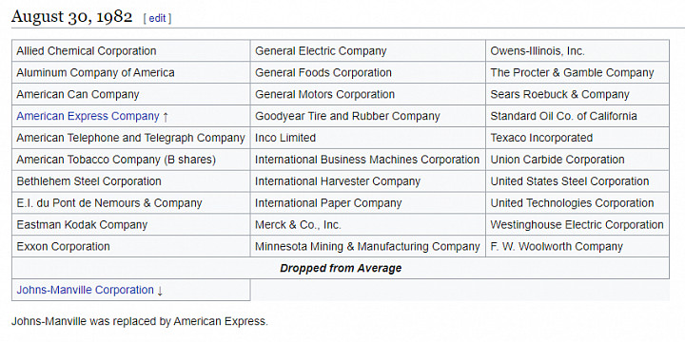
Task: Open the Johns-Manville Corporation link
Action: pyautogui.click(x=86, y=290)
